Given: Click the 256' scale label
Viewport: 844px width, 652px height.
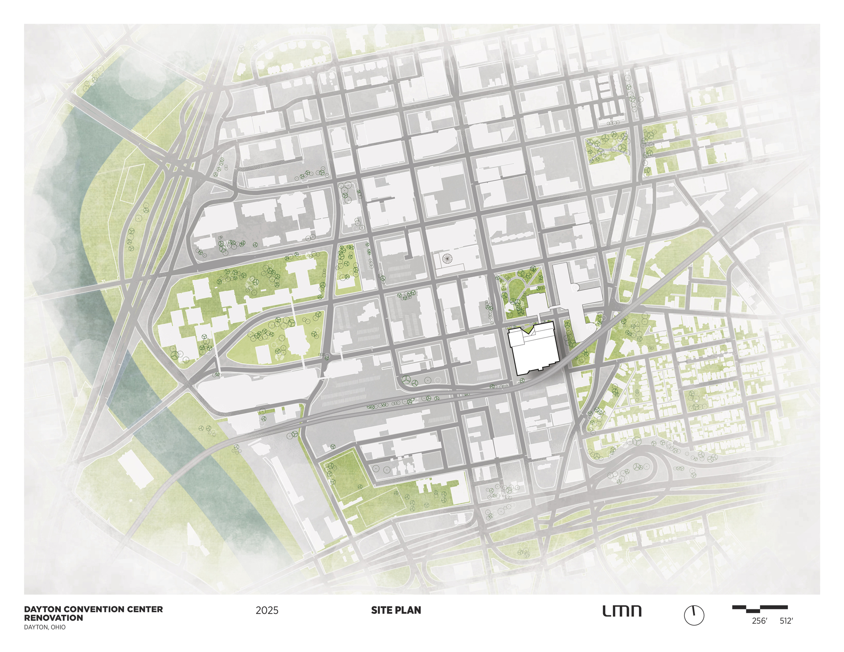Looking at the screenshot, I should 759,621.
